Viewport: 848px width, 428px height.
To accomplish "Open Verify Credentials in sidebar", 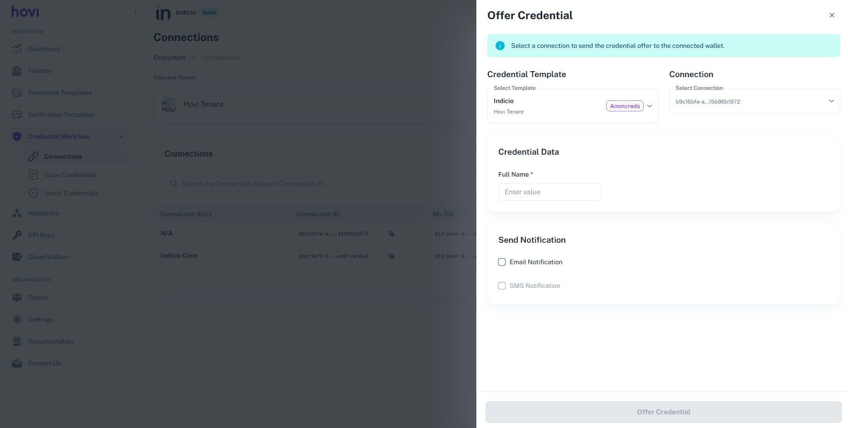I will tap(71, 193).
